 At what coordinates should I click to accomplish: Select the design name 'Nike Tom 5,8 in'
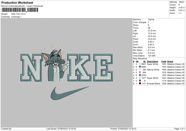point(18,14)
